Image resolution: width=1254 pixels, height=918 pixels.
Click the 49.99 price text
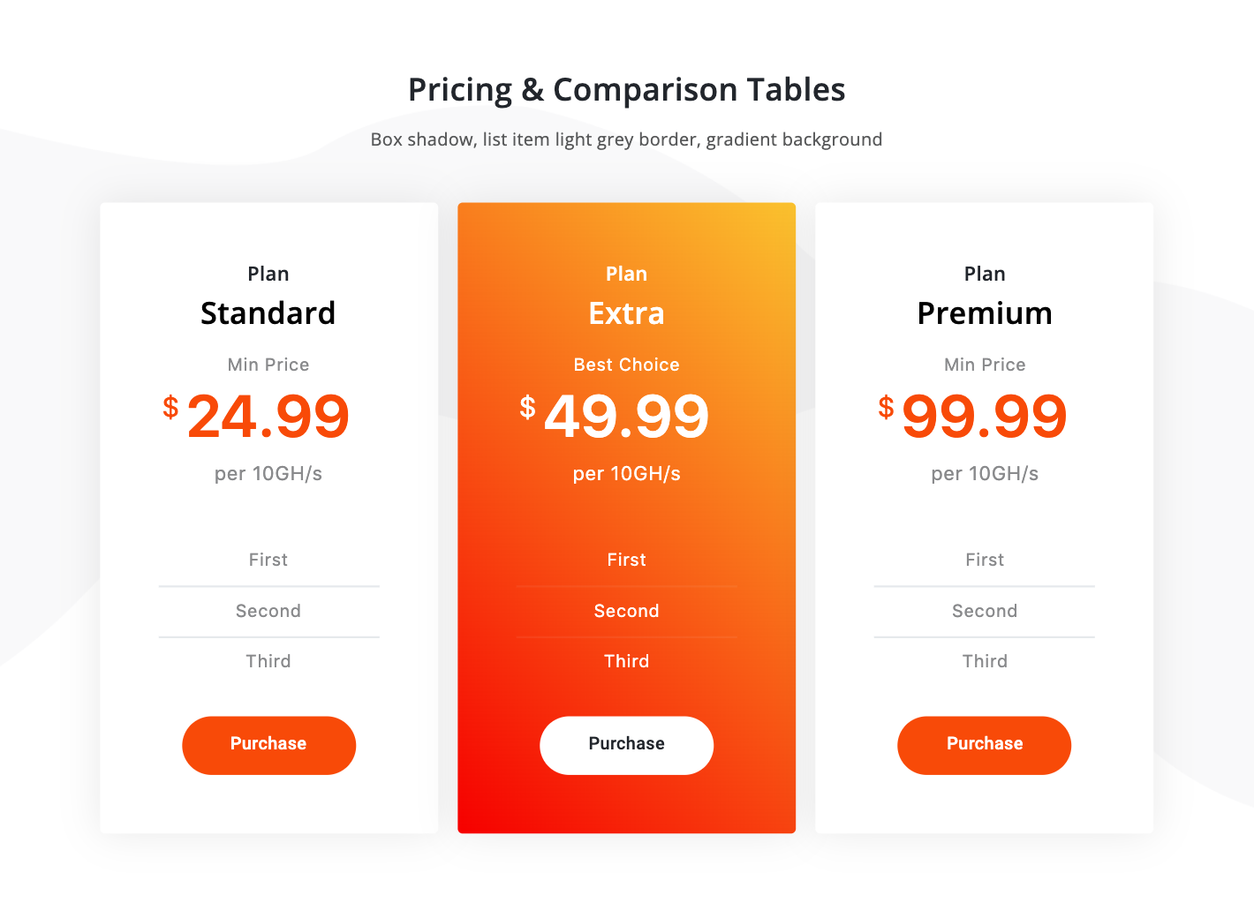click(626, 417)
